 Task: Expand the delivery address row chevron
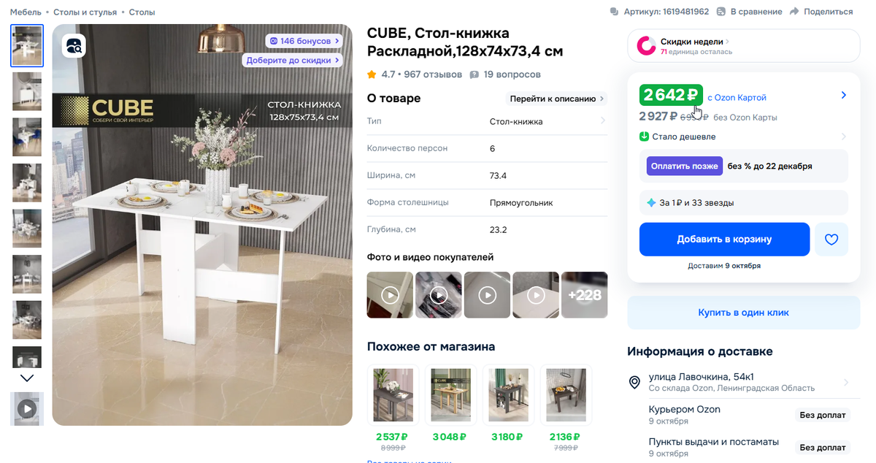click(846, 383)
